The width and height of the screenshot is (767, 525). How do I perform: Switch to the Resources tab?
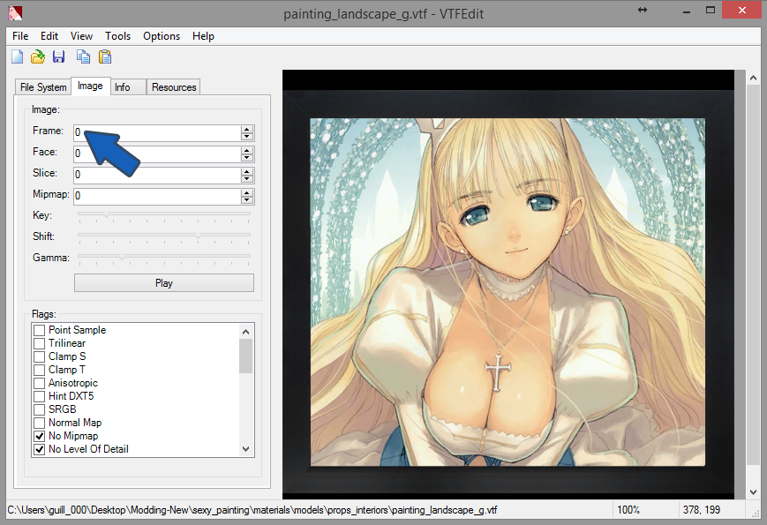pos(174,87)
